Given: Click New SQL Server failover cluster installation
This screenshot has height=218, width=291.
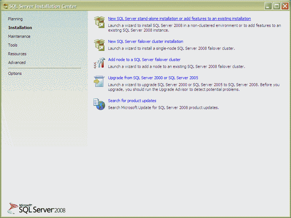Looking at the screenshot, I should 145,41.
